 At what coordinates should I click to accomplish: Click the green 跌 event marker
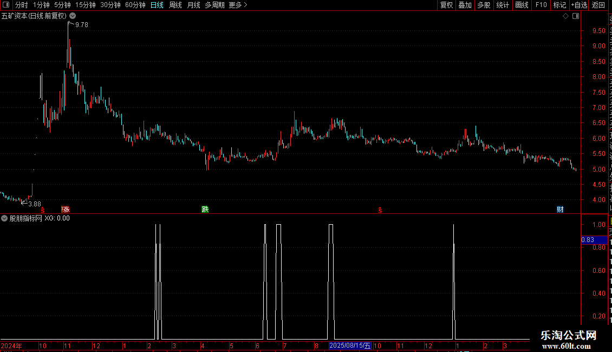click(x=205, y=209)
